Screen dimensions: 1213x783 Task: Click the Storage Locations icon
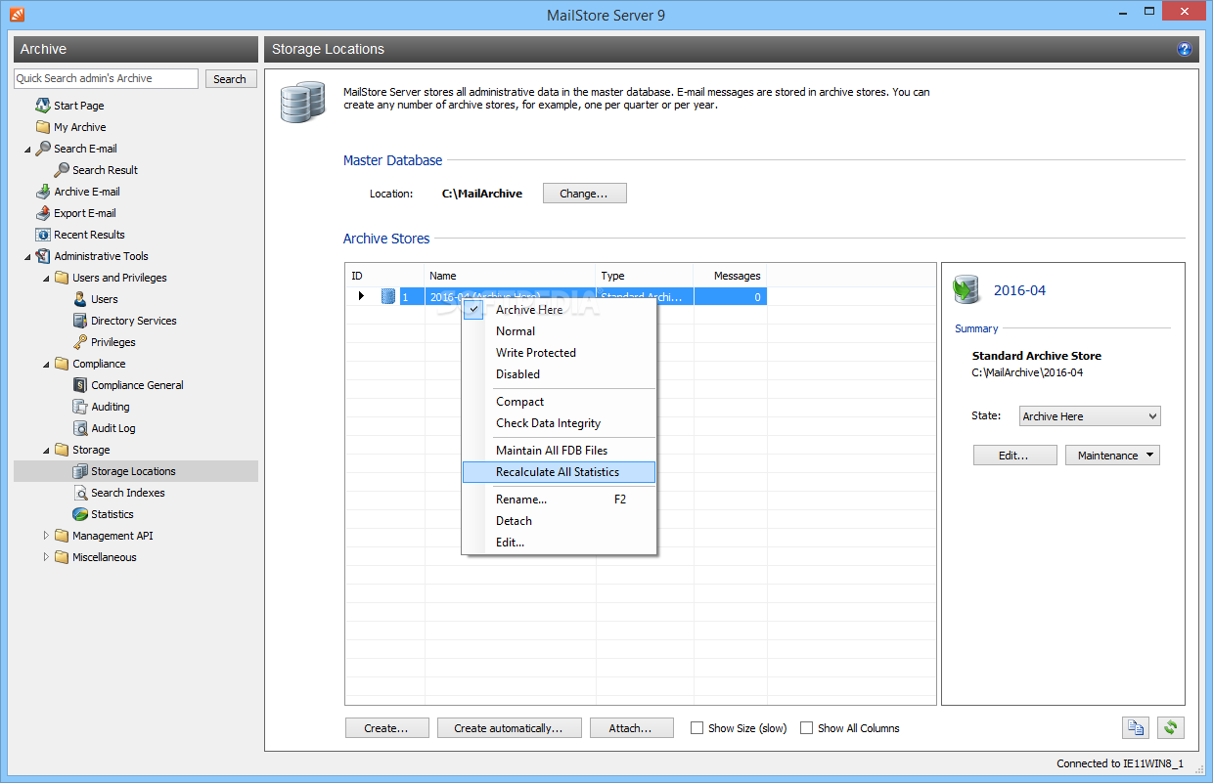(x=80, y=471)
